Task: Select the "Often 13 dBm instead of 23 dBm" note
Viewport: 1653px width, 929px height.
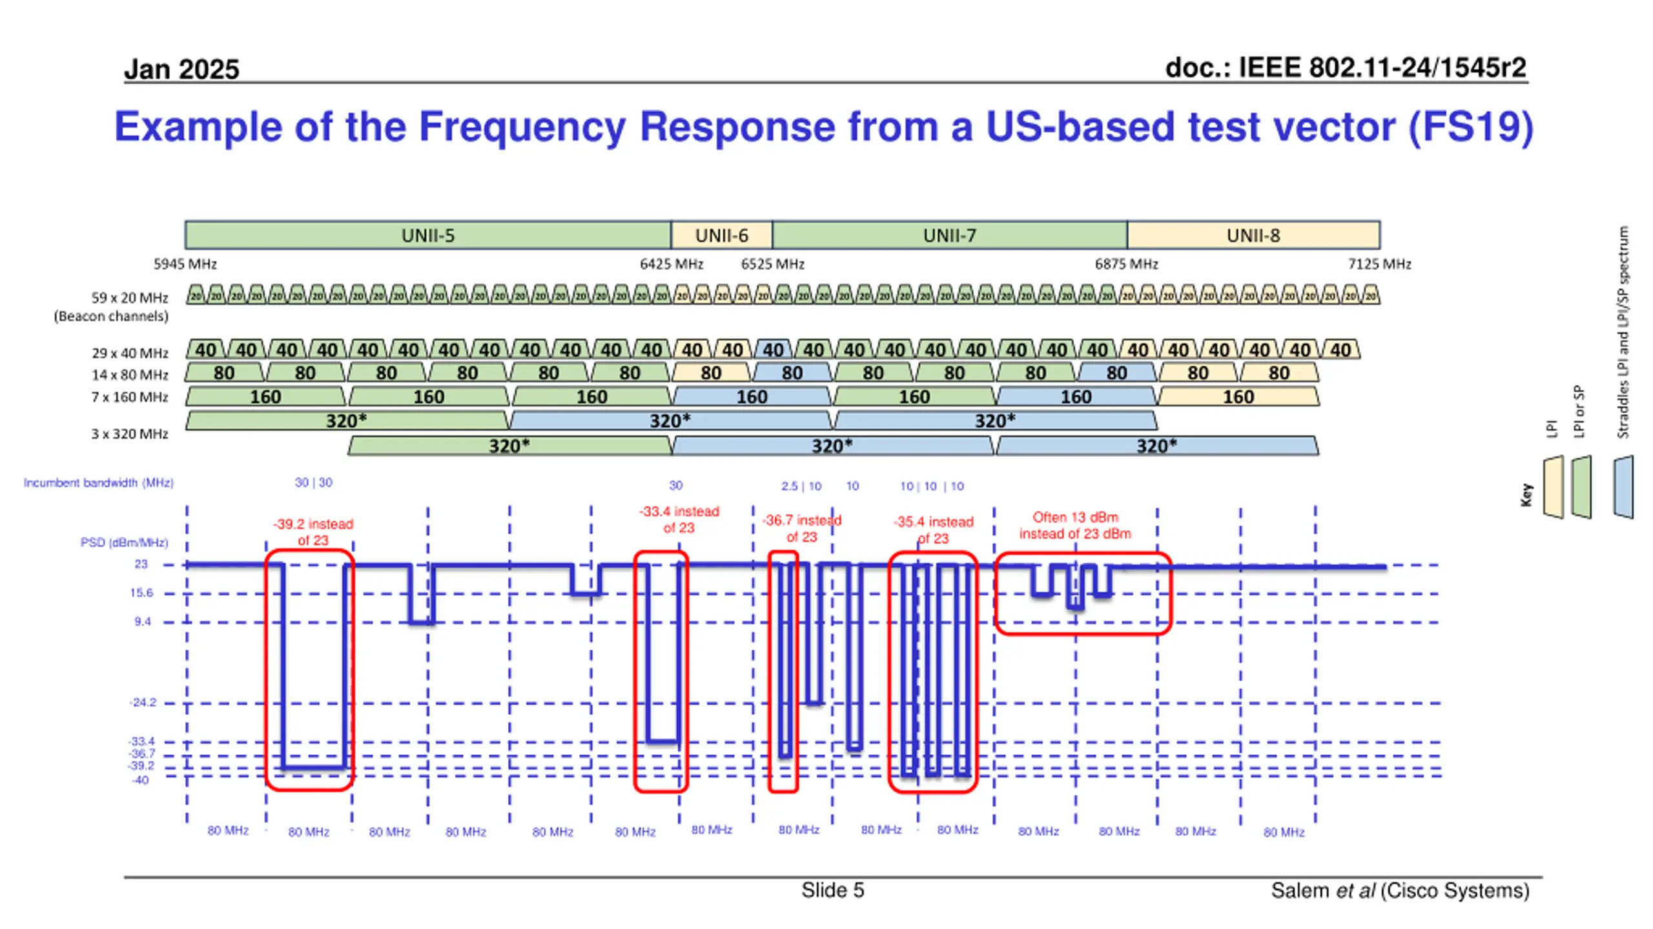Action: tap(1075, 525)
